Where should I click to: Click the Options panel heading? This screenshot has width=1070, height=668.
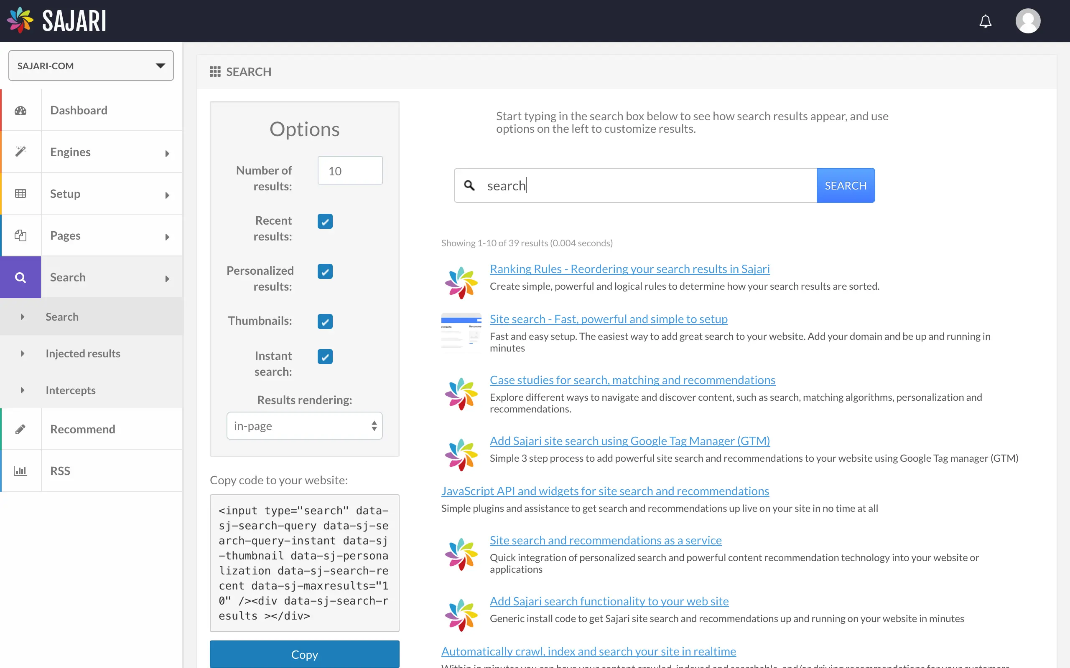coord(305,129)
